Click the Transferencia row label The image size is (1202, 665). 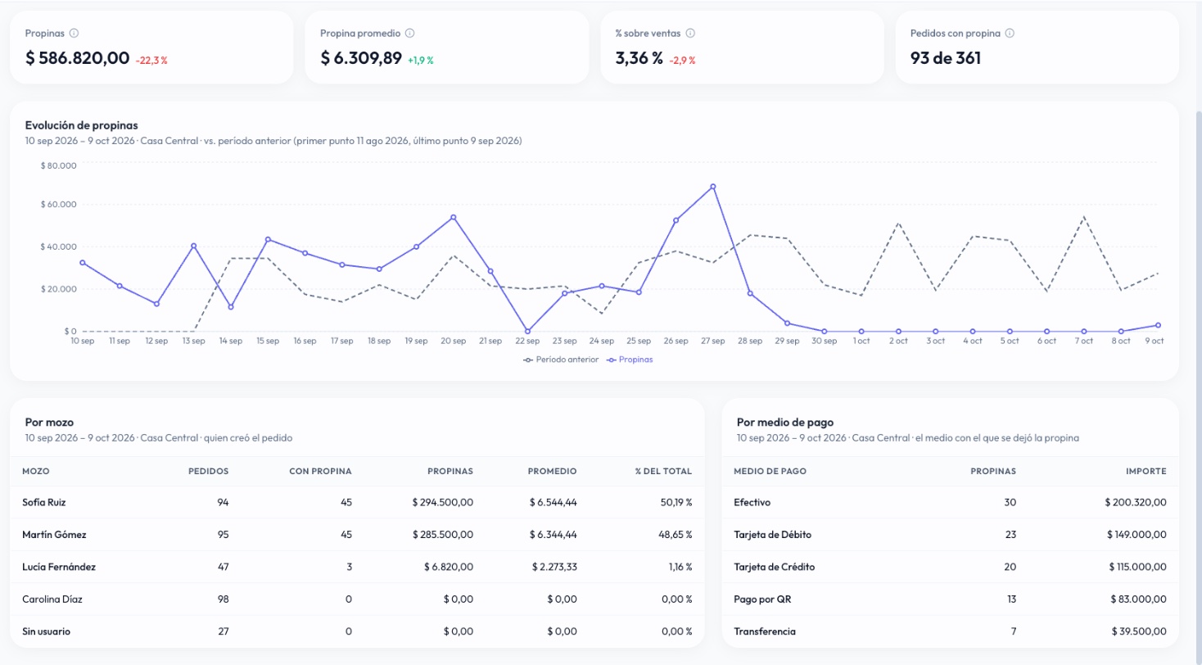(765, 631)
